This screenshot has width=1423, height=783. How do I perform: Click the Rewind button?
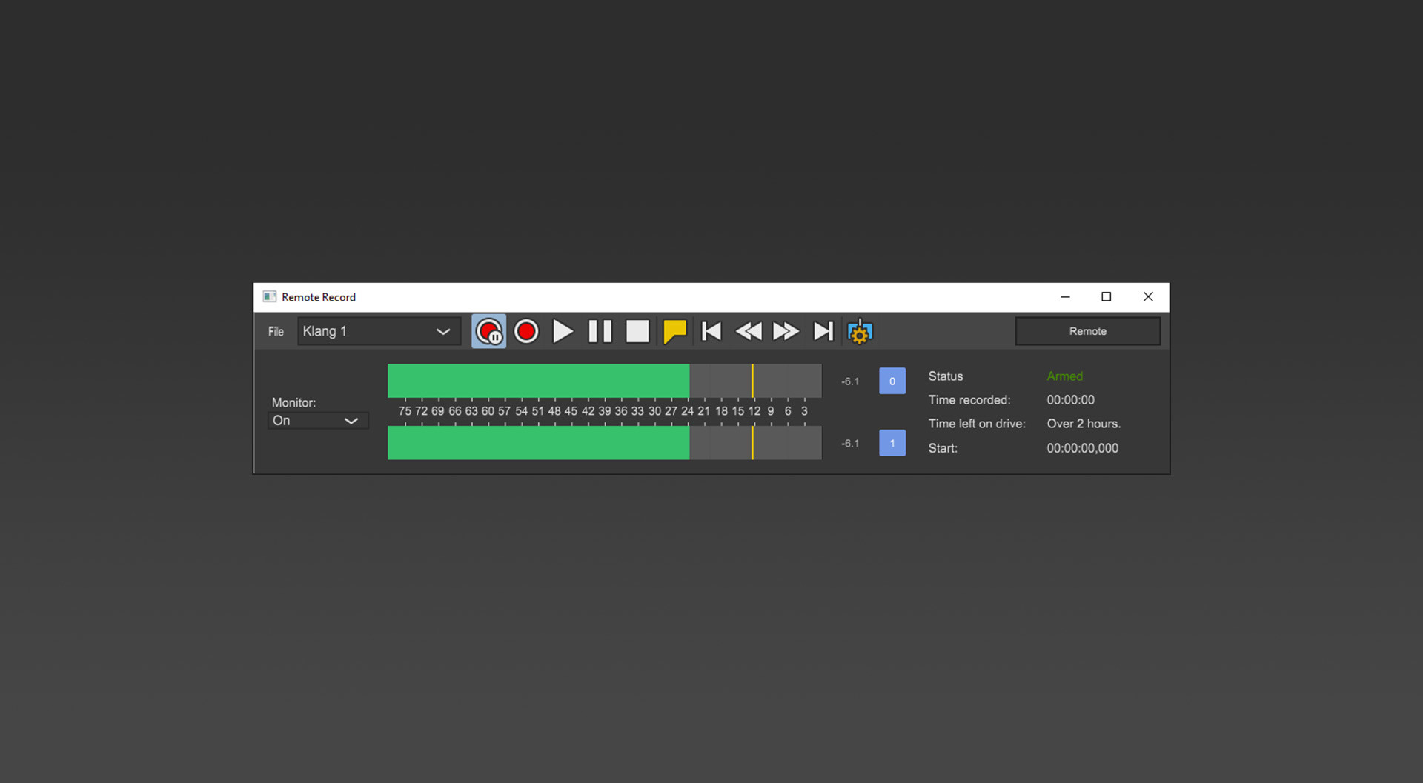(749, 331)
